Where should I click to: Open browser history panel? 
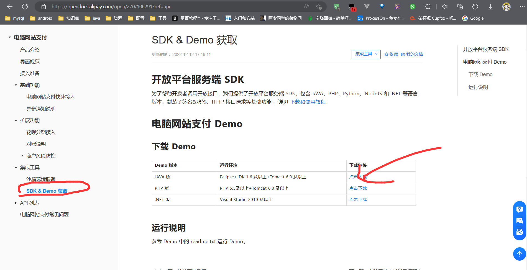(x=475, y=6)
